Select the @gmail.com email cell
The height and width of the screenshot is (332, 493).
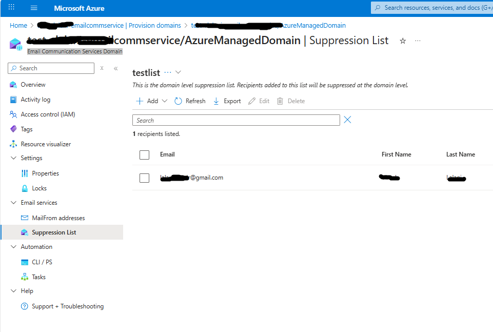(192, 178)
